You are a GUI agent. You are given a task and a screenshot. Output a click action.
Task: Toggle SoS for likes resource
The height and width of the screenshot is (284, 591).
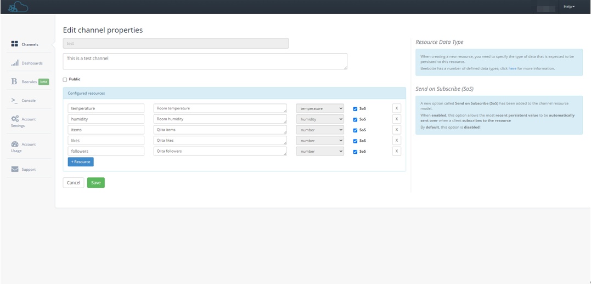(x=355, y=141)
